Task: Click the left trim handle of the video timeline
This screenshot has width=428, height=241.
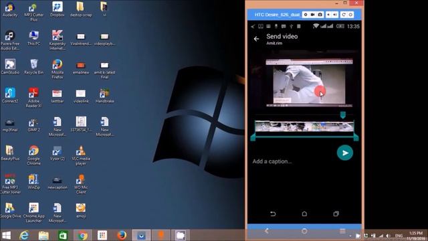Action: [253, 137]
